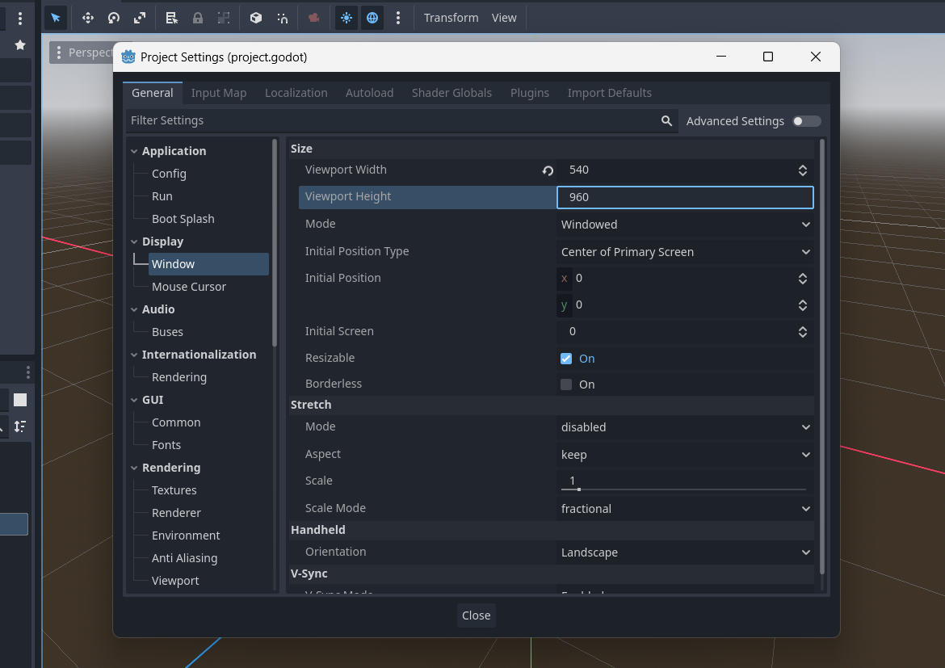The height and width of the screenshot is (668, 945).
Task: Collapse the Display tree section
Action: point(134,242)
